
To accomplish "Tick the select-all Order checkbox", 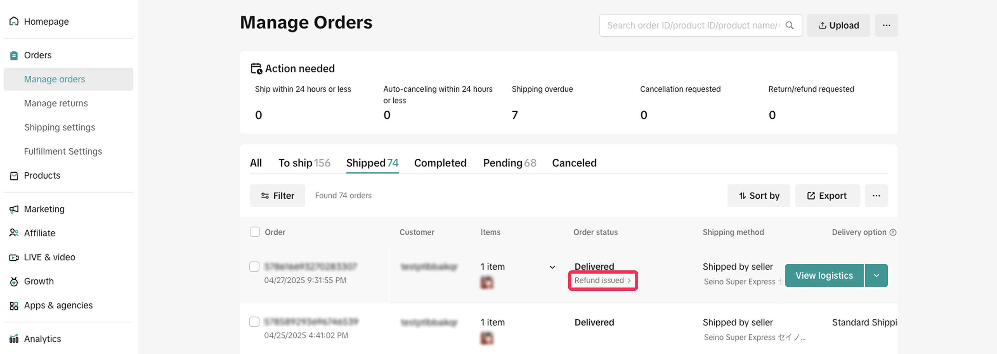I will (x=255, y=232).
